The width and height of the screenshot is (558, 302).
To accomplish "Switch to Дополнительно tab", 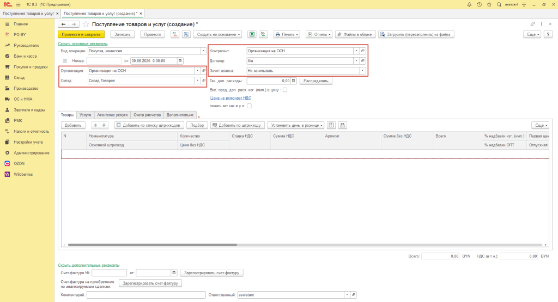I will coord(180,115).
